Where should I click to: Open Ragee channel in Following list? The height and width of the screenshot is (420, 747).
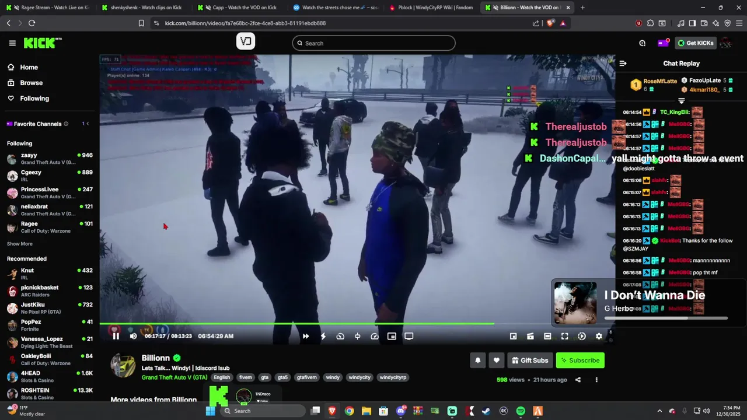point(50,227)
